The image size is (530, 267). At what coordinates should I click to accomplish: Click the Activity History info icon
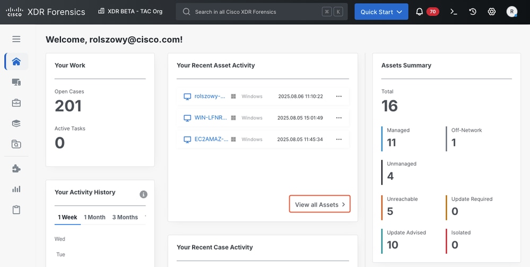143,194
